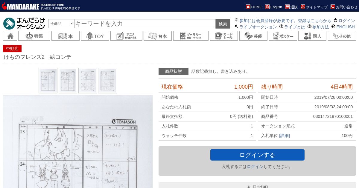The height and width of the screenshot is (188, 359).
Task: Click remaining time 4日4時間
Action: tap(342, 87)
